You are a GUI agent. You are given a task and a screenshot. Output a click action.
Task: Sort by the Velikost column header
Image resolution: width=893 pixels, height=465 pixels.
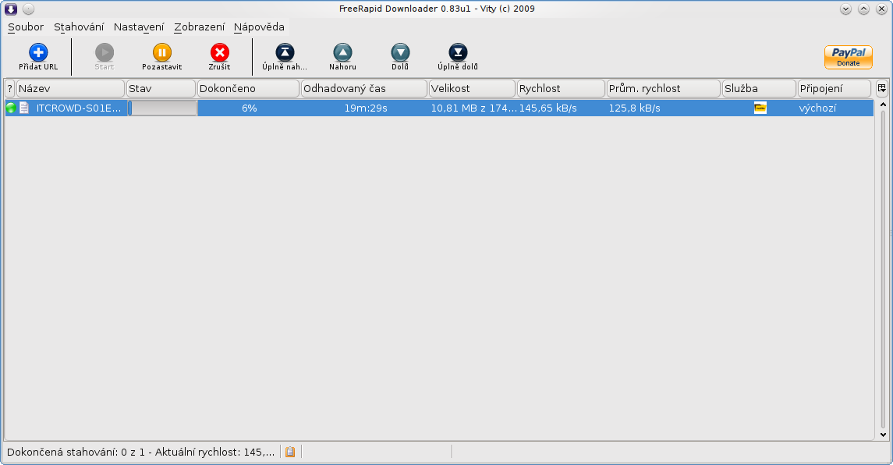click(x=472, y=88)
